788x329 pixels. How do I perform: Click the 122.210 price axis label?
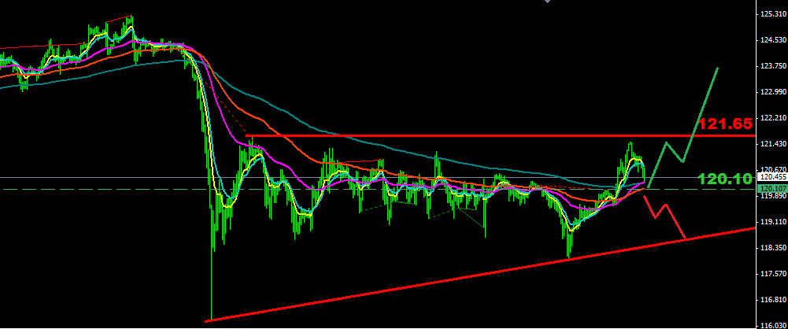pyautogui.click(x=773, y=118)
